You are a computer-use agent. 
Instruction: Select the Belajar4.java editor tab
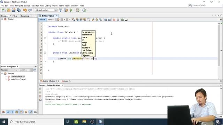point(48,16)
